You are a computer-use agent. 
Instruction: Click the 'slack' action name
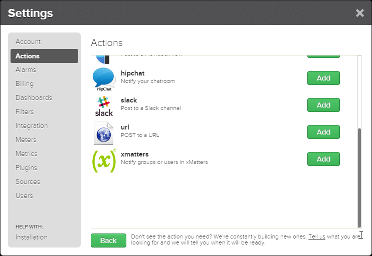click(x=129, y=100)
